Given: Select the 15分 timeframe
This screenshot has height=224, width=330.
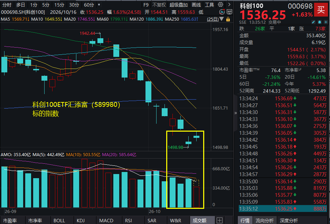Looking at the screenshot, I should 59,5.
